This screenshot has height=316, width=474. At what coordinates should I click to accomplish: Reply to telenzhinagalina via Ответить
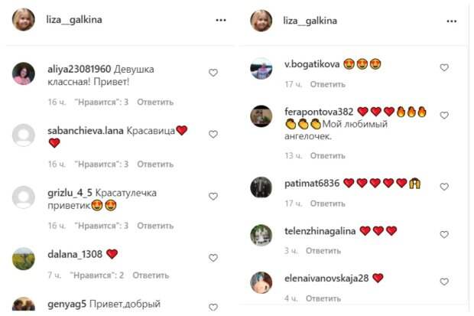[x=323, y=251]
